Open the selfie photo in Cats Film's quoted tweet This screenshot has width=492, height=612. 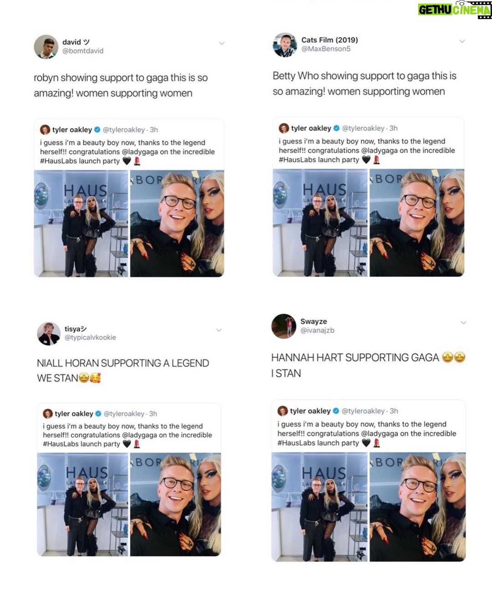coord(417,223)
